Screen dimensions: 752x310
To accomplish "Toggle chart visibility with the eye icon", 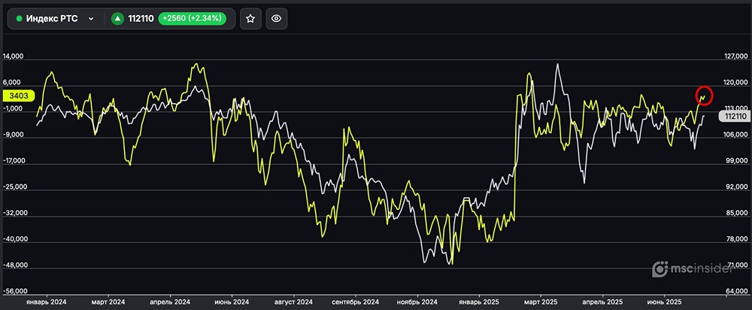I will coord(276,19).
